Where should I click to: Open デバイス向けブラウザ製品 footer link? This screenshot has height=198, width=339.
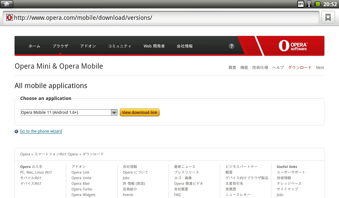click(247, 178)
